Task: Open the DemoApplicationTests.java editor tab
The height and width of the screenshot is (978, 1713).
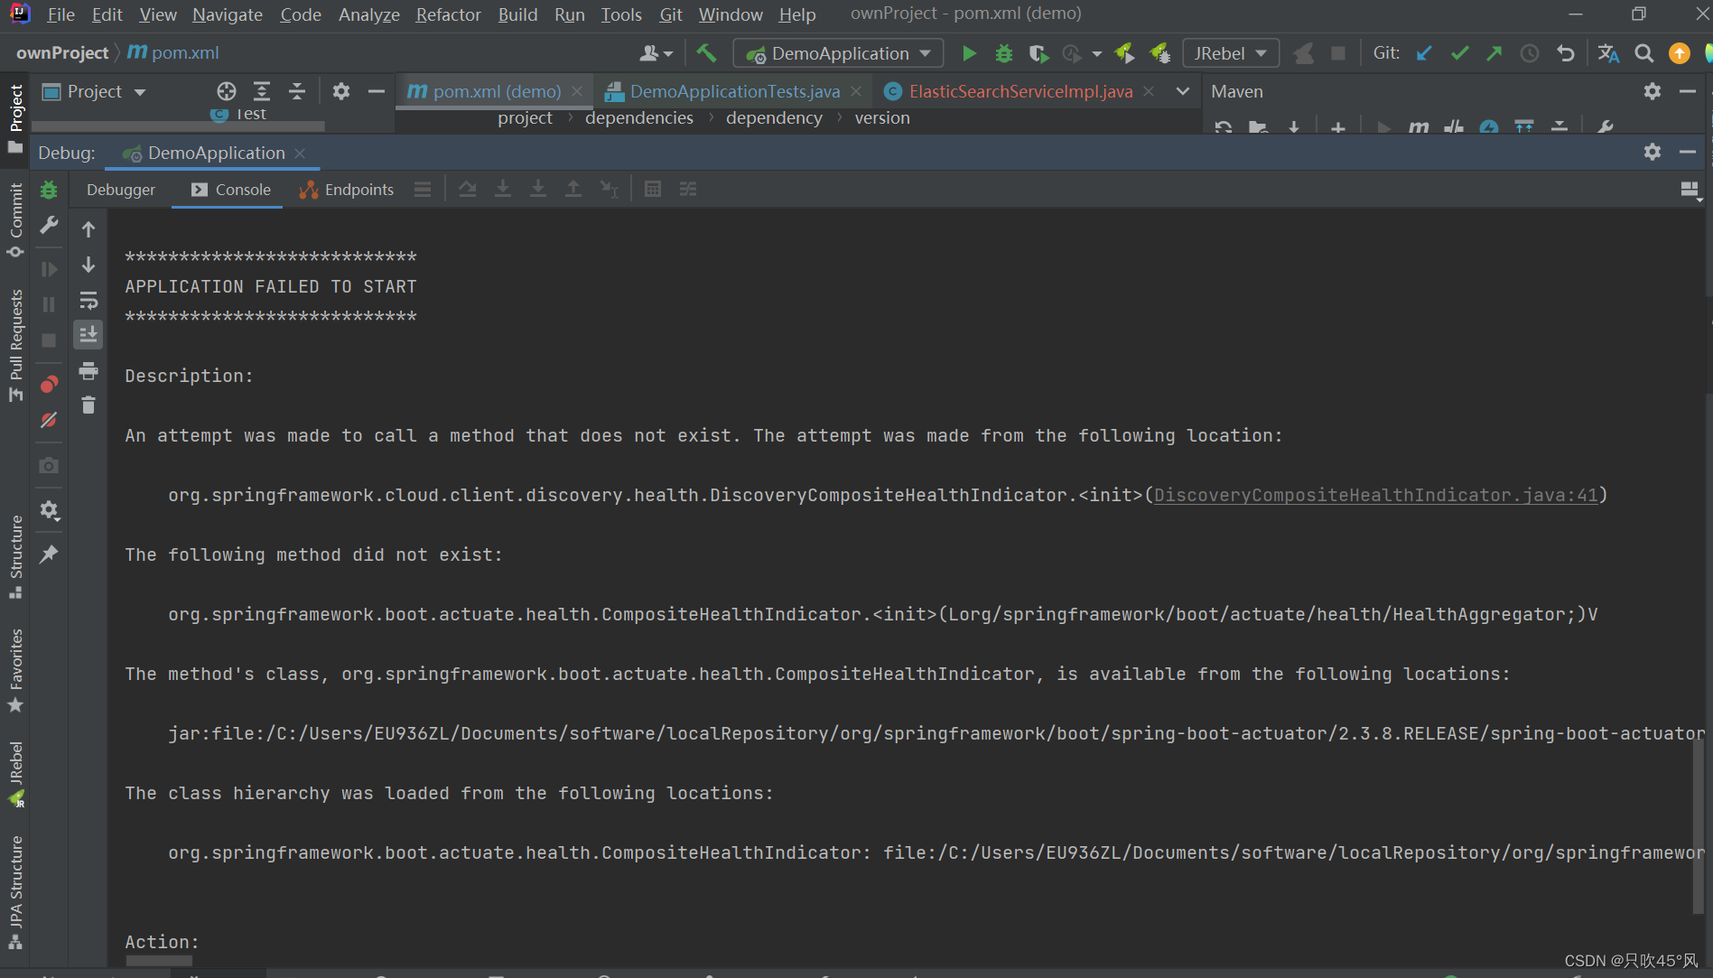Action: (735, 91)
